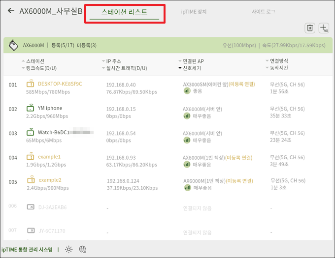Click the AX6000M router tag icon
Viewport: 335px width, 258px height.
13,45
